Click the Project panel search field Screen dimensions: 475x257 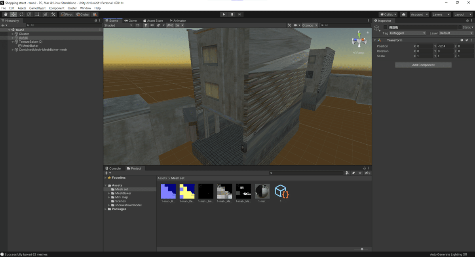(306, 173)
